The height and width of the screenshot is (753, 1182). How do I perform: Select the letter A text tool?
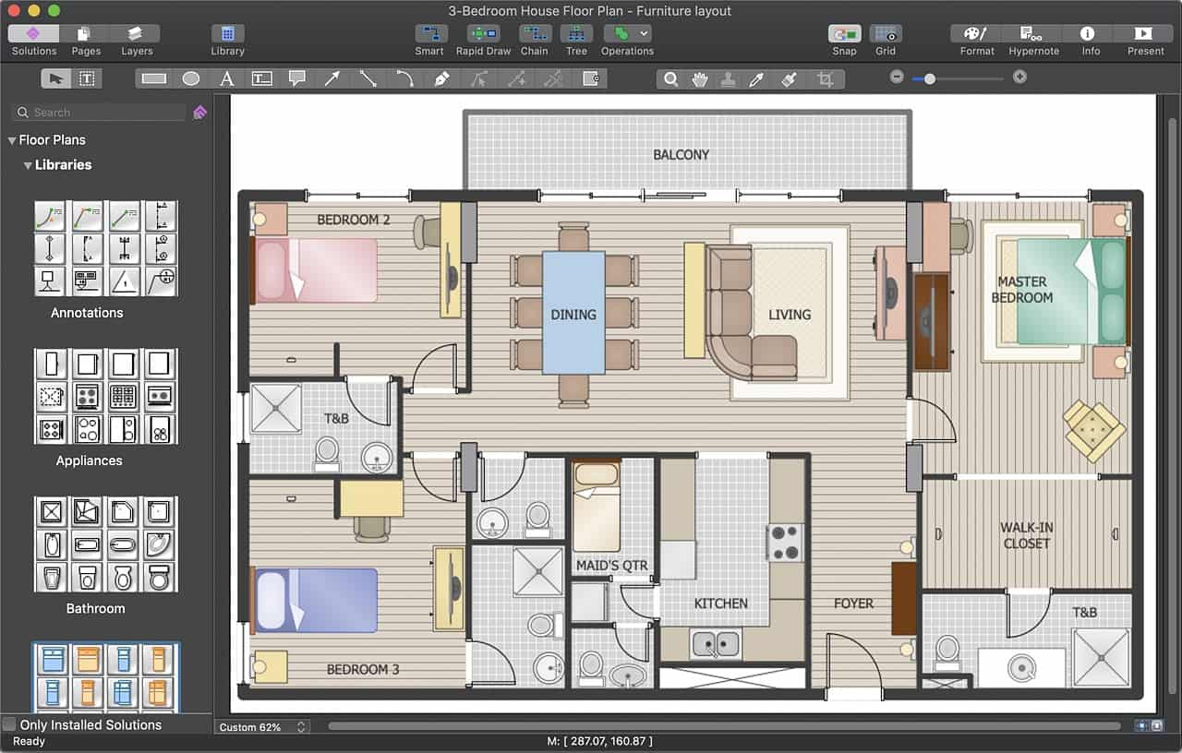(226, 79)
